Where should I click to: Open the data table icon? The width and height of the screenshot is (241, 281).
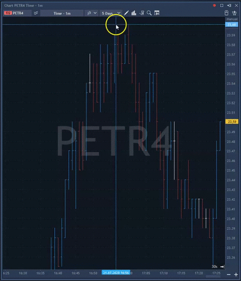point(157,13)
